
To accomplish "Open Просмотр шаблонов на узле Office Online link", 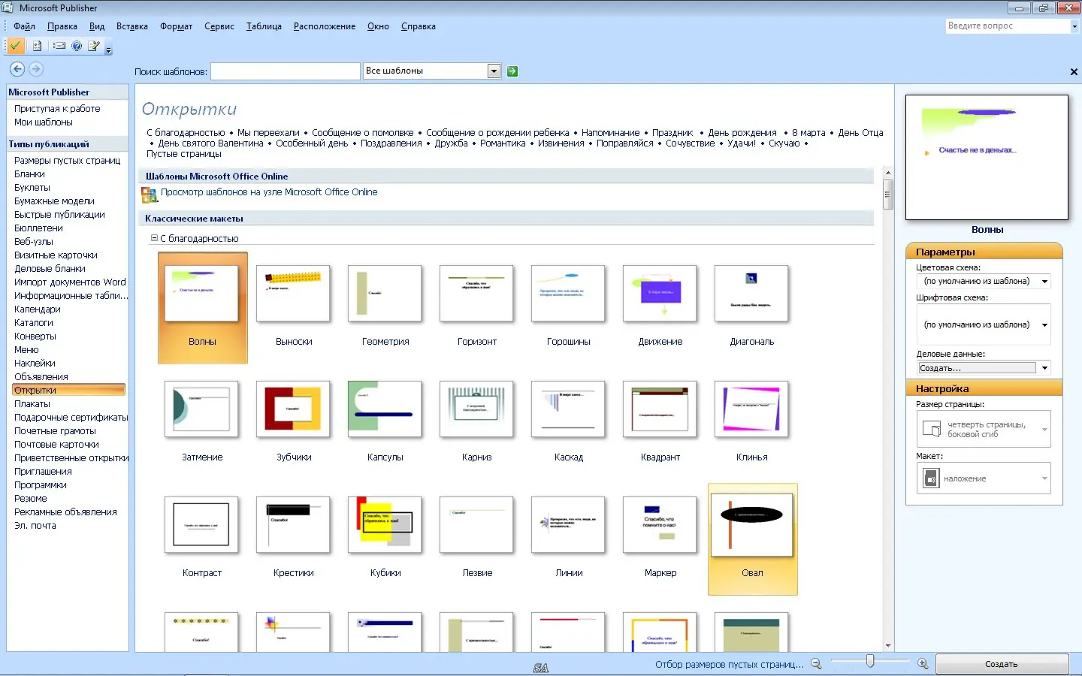I will click(x=269, y=192).
